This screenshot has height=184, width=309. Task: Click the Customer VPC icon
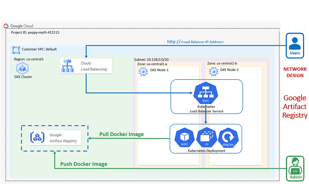[16, 50]
